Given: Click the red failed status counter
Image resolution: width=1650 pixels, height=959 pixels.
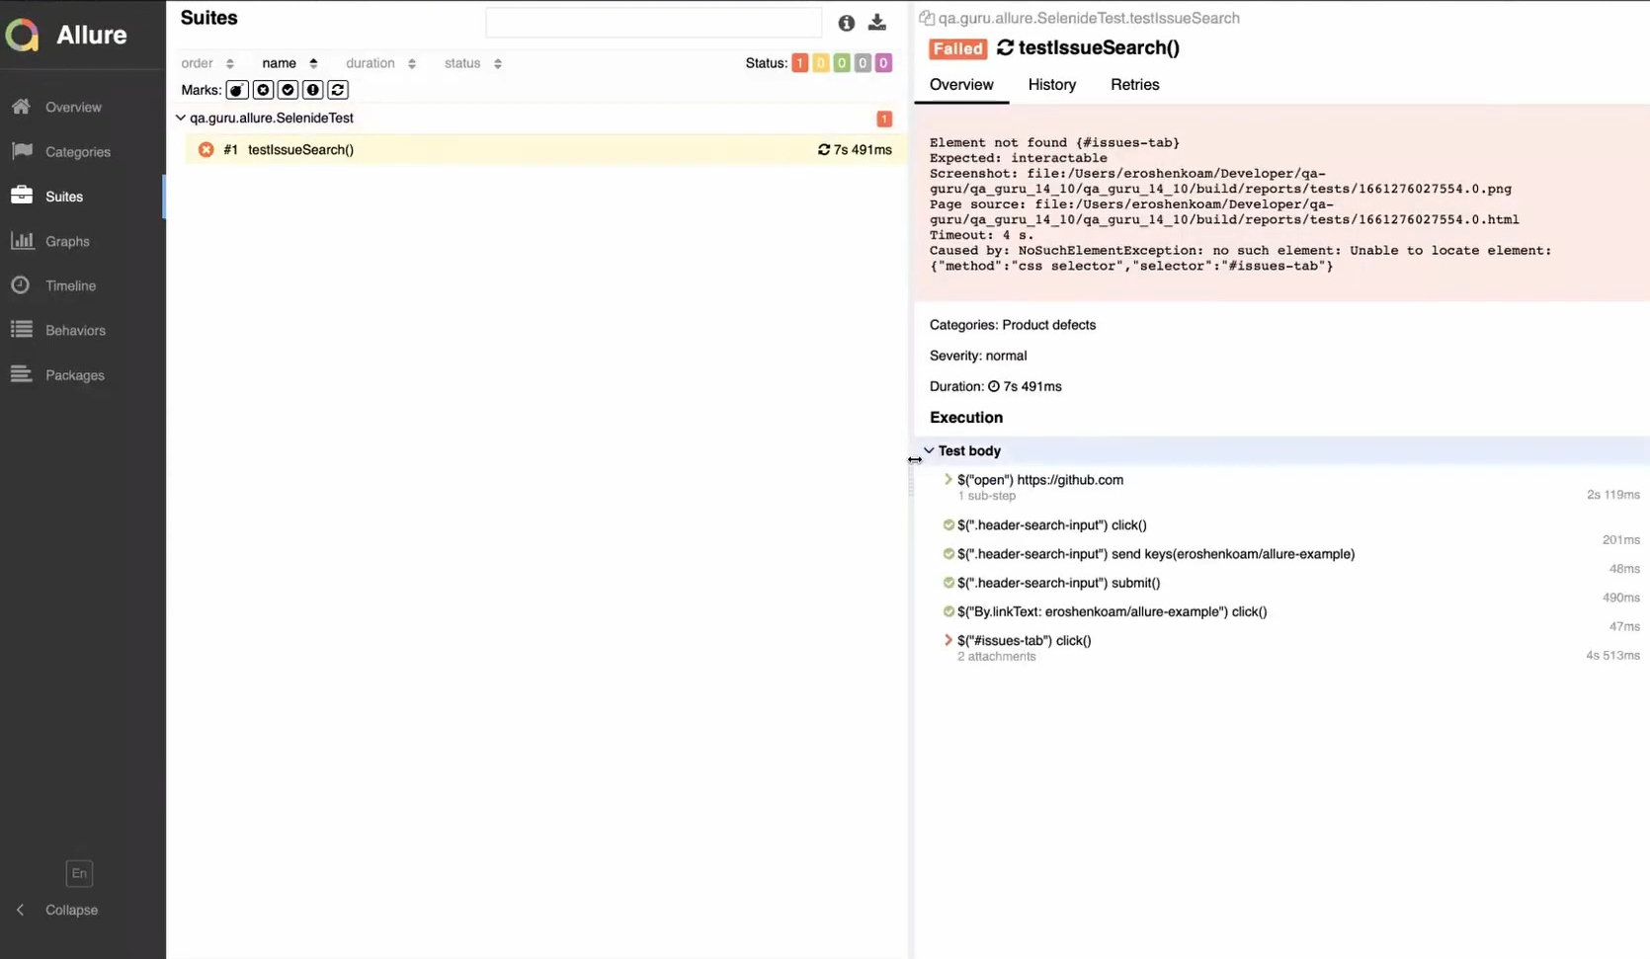Looking at the screenshot, I should [799, 62].
